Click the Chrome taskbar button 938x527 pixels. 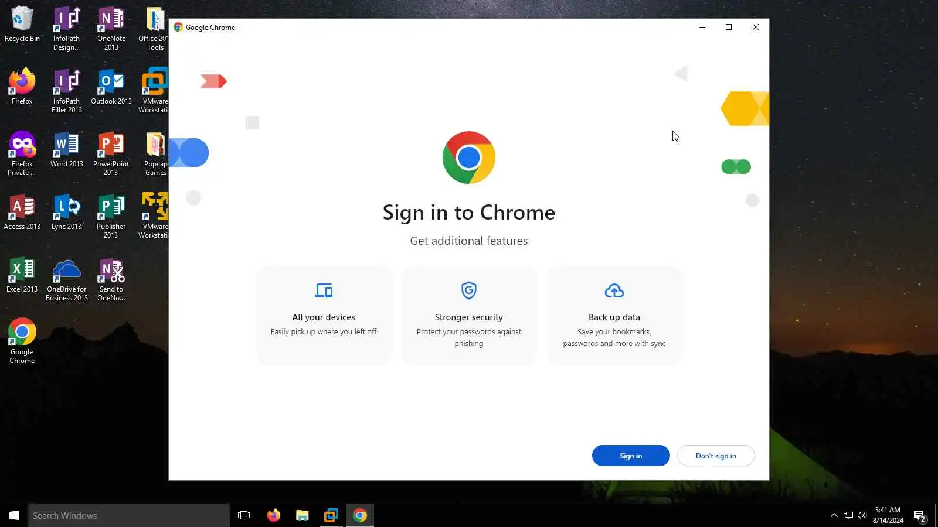click(360, 515)
